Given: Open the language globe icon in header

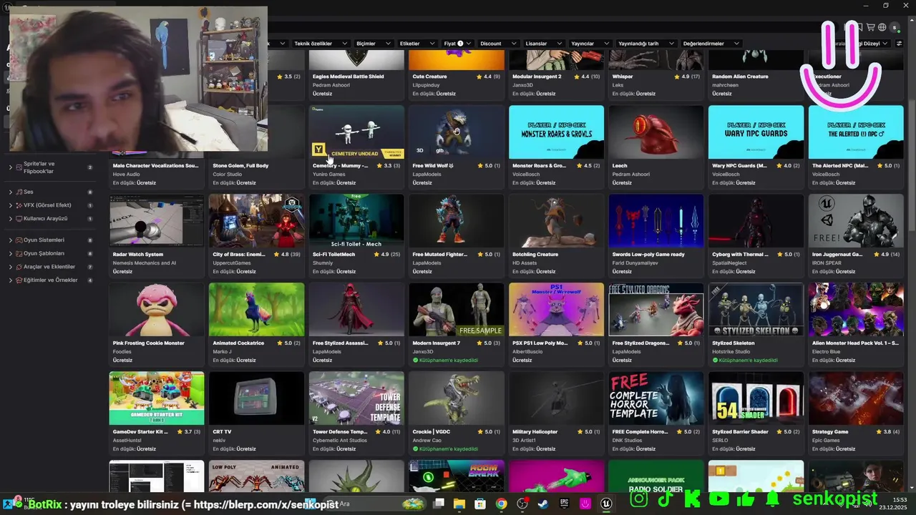Looking at the screenshot, I should tap(882, 27).
